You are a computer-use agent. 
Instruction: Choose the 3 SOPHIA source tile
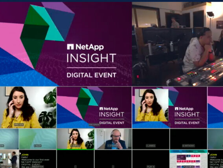click(76, 139)
